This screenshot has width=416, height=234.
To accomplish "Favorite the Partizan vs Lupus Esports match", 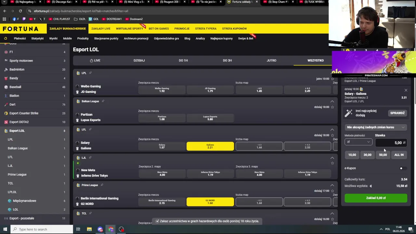I will point(332,107).
